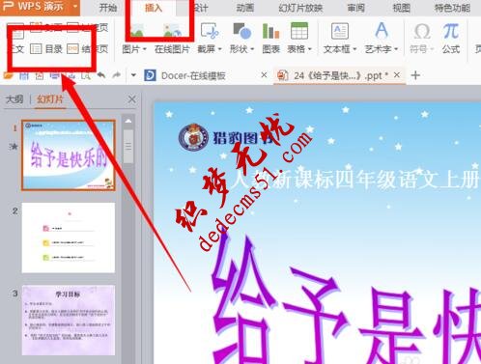Select the 24《给予是快...》.ppt document tab
This screenshot has height=364, width=481.
341,75
